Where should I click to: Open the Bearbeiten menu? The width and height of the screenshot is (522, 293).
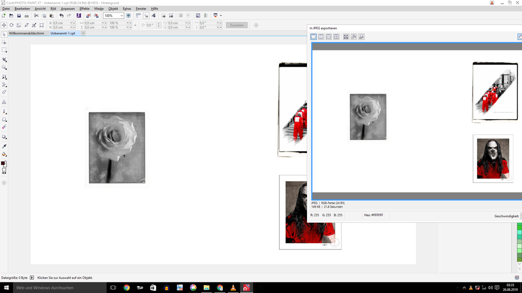pos(22,9)
